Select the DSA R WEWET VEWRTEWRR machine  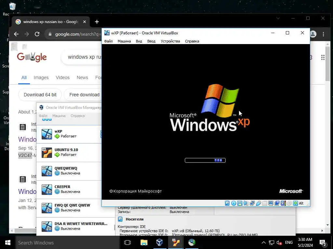pos(75,226)
